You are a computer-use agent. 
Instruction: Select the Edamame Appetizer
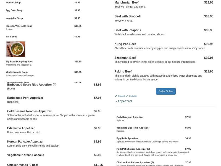[x=21, y=128]
